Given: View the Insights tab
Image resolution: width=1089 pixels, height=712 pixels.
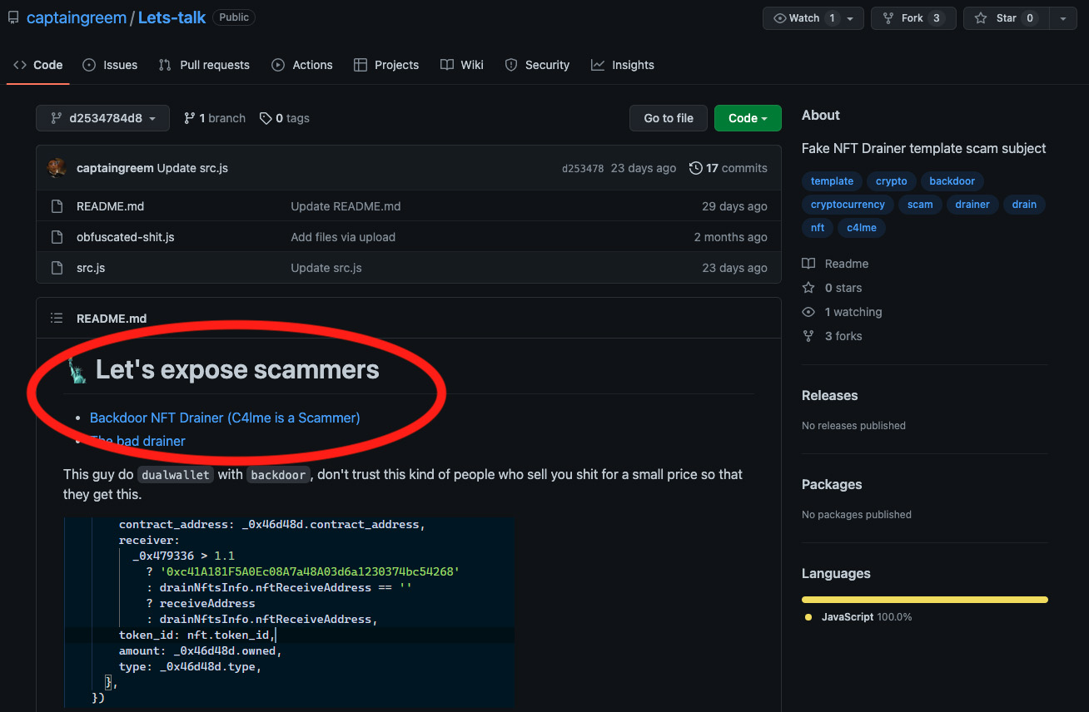Looking at the screenshot, I should pyautogui.click(x=623, y=65).
